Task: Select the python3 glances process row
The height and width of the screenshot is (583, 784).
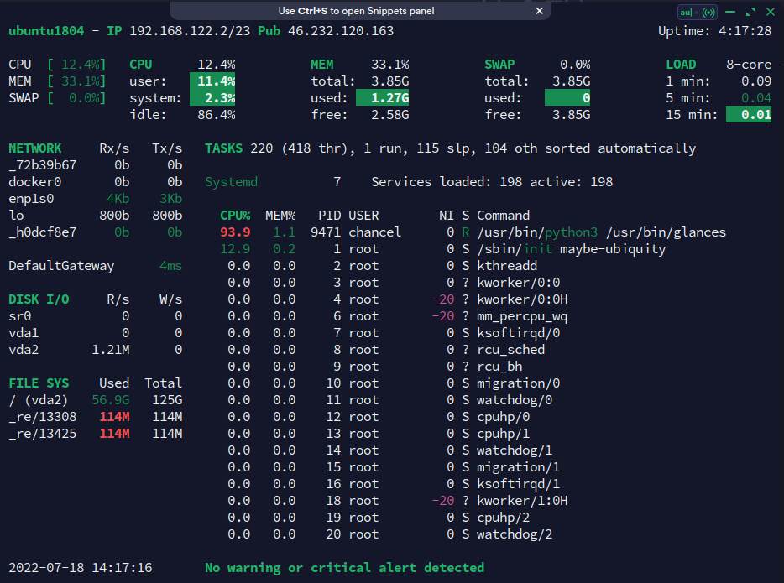Action: pyautogui.click(x=601, y=232)
